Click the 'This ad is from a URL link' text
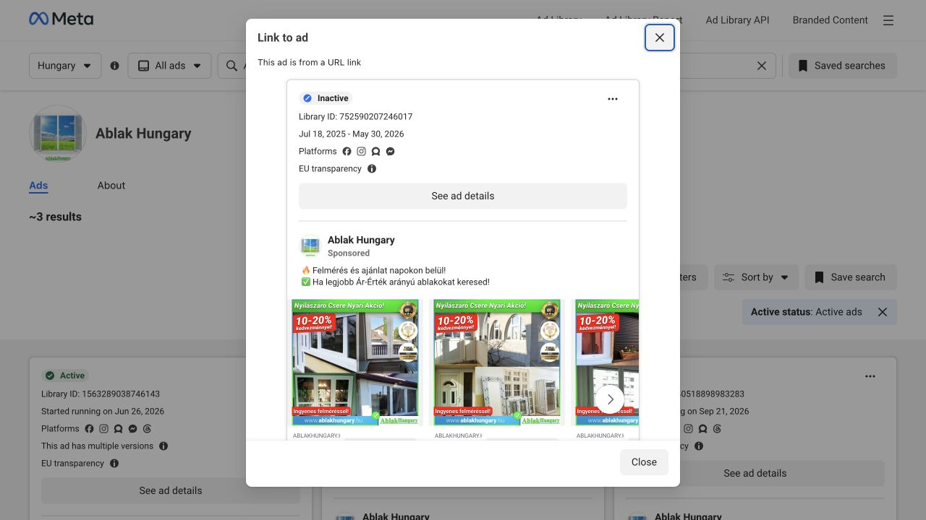The image size is (926, 520). point(309,62)
